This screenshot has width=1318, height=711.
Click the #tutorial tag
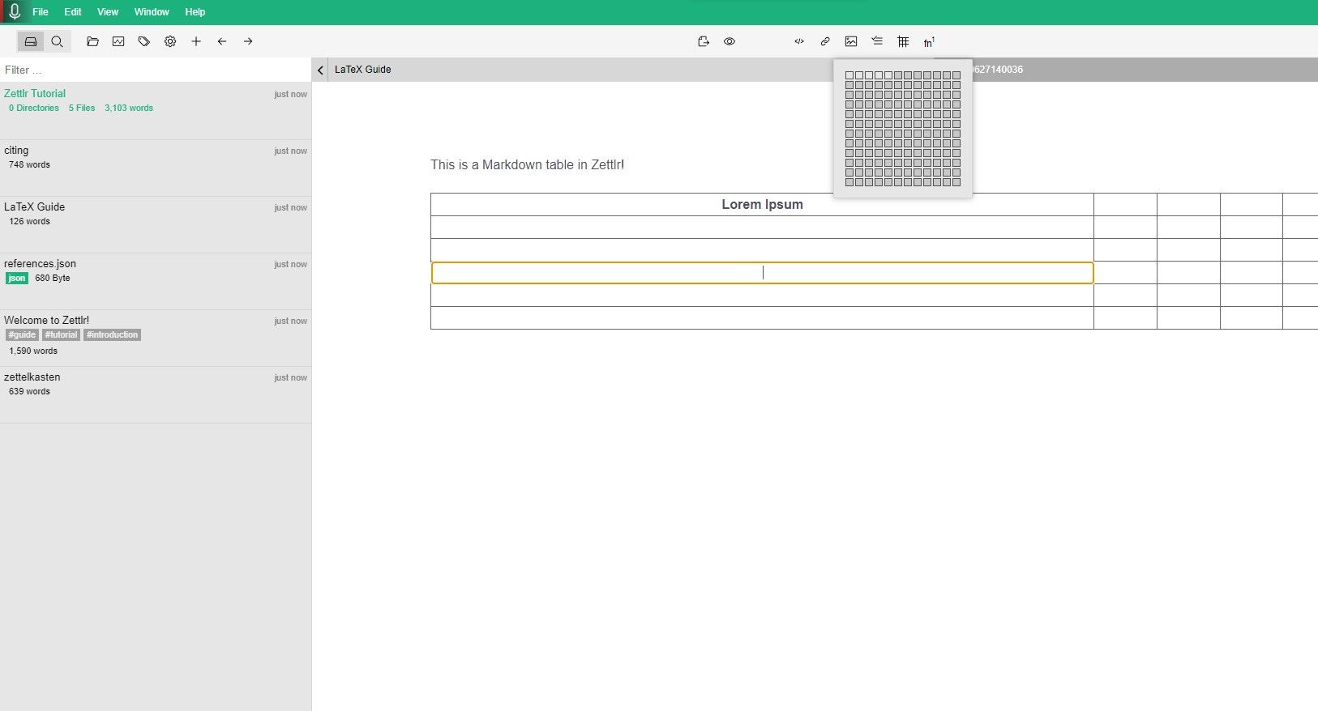(x=61, y=334)
